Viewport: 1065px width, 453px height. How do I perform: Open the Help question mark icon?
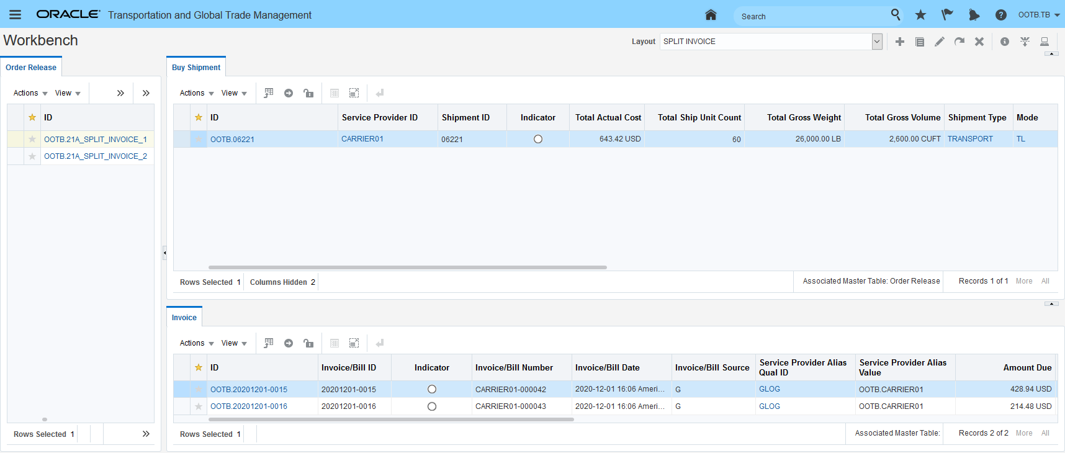click(1000, 15)
